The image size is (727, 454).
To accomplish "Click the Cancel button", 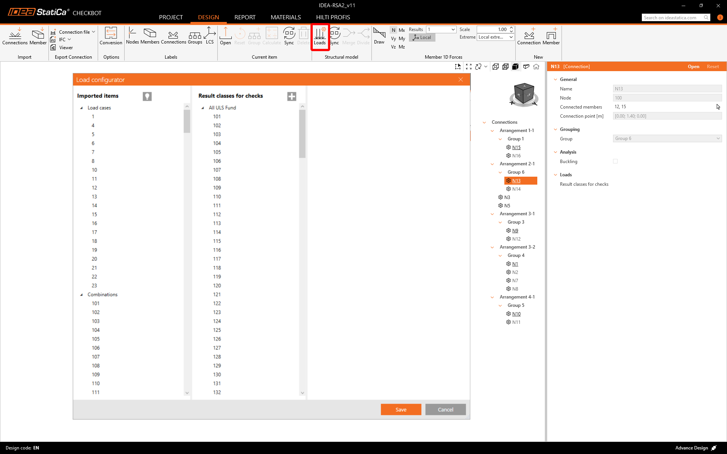I will 445,409.
